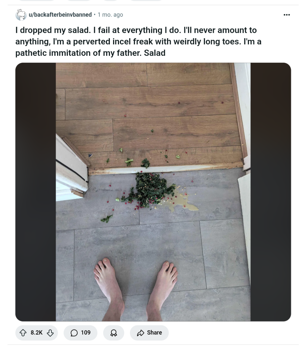Open the post title text
Viewport: 305px width, 347px height.
tap(138, 41)
